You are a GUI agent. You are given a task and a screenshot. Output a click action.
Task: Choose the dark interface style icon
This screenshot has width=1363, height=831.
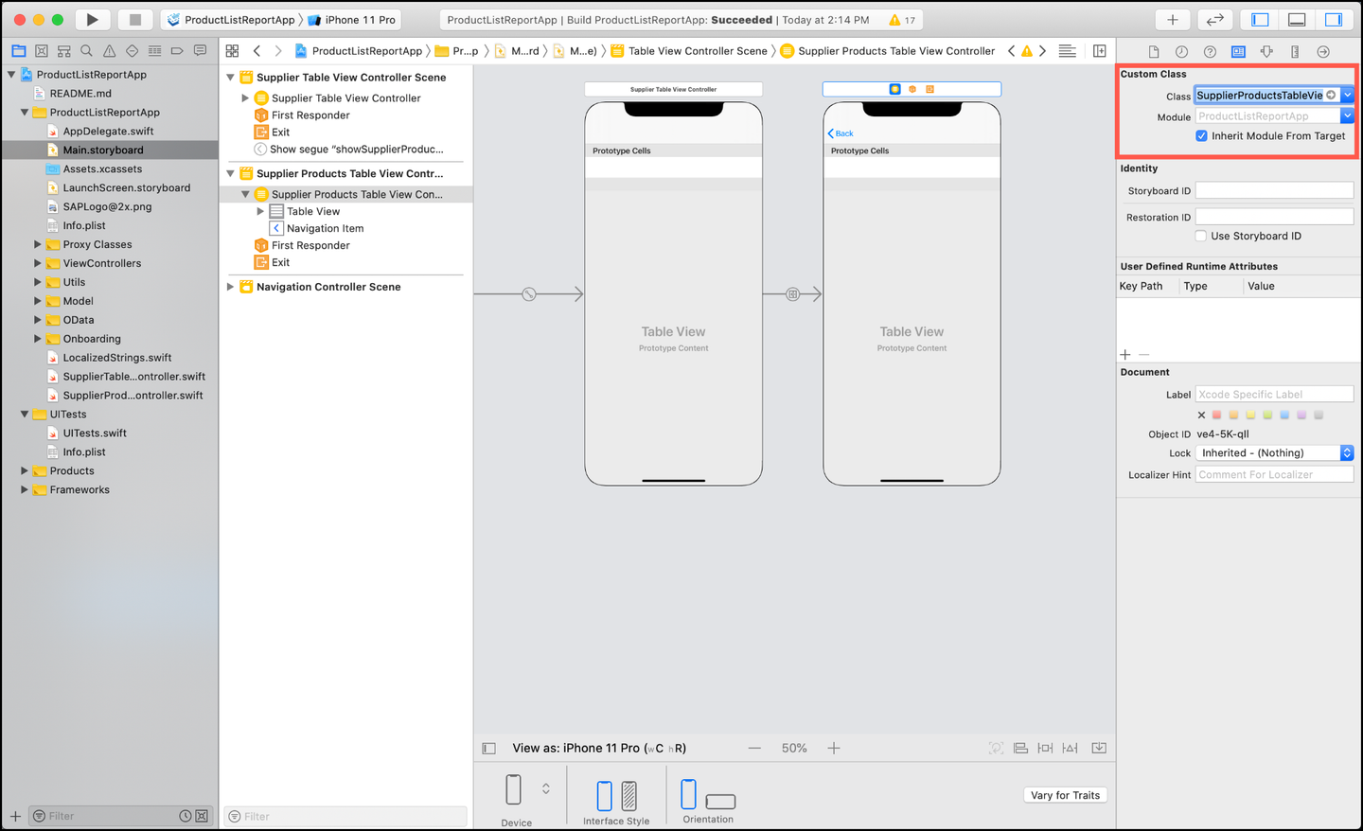coord(629,796)
